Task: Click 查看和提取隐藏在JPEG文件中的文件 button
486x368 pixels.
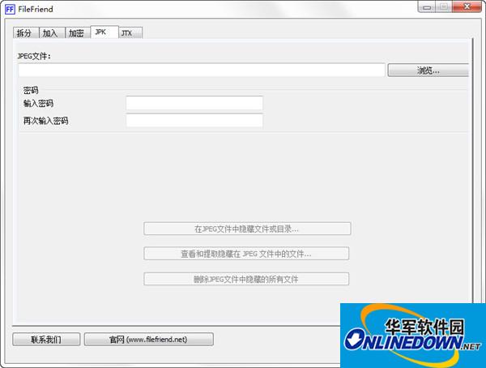Action: click(247, 254)
